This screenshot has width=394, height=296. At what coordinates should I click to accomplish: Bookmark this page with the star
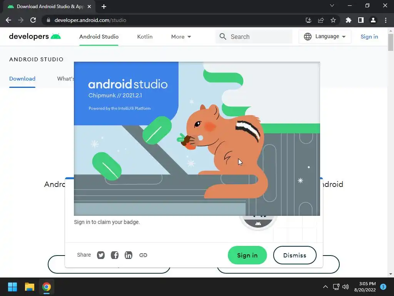(333, 20)
